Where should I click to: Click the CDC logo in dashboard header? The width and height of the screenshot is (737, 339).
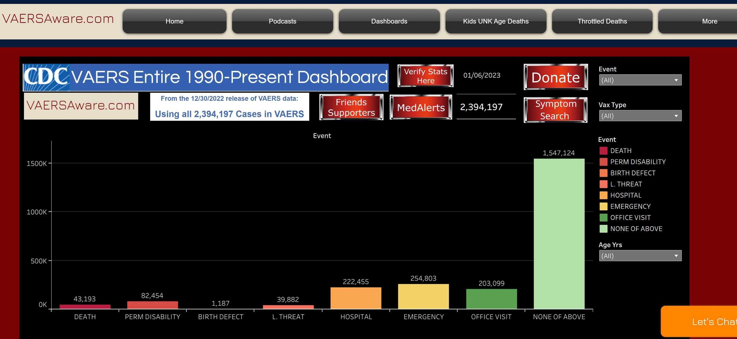(x=46, y=77)
